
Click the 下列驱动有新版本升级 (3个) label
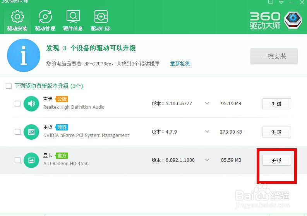(49, 86)
